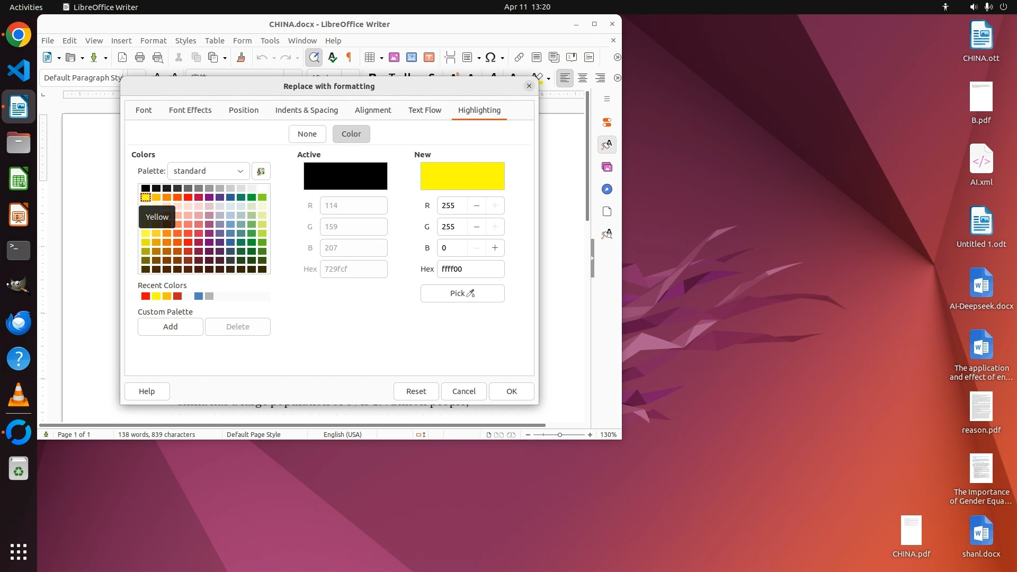The image size is (1017, 572).
Task: Click the Check Spelling icon
Action: point(333,57)
